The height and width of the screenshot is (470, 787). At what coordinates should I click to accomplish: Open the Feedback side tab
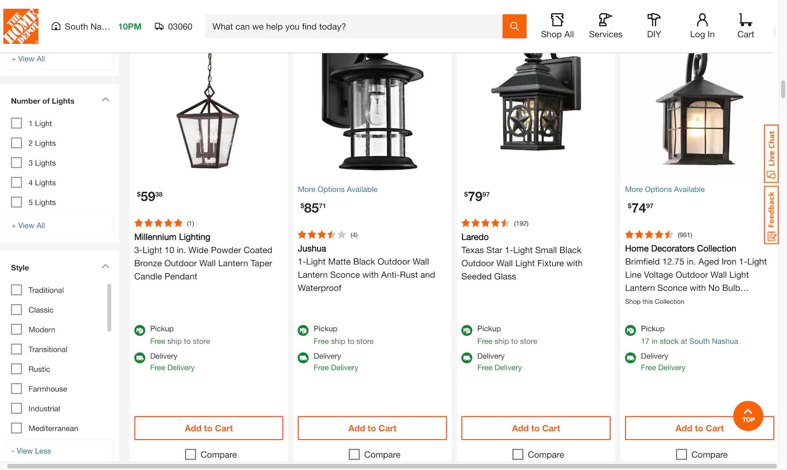coord(771,215)
